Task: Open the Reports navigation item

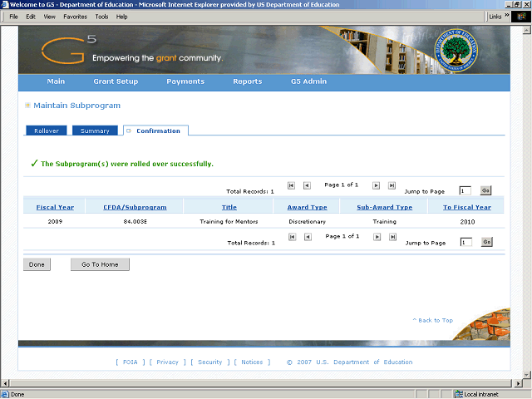Action: point(248,81)
